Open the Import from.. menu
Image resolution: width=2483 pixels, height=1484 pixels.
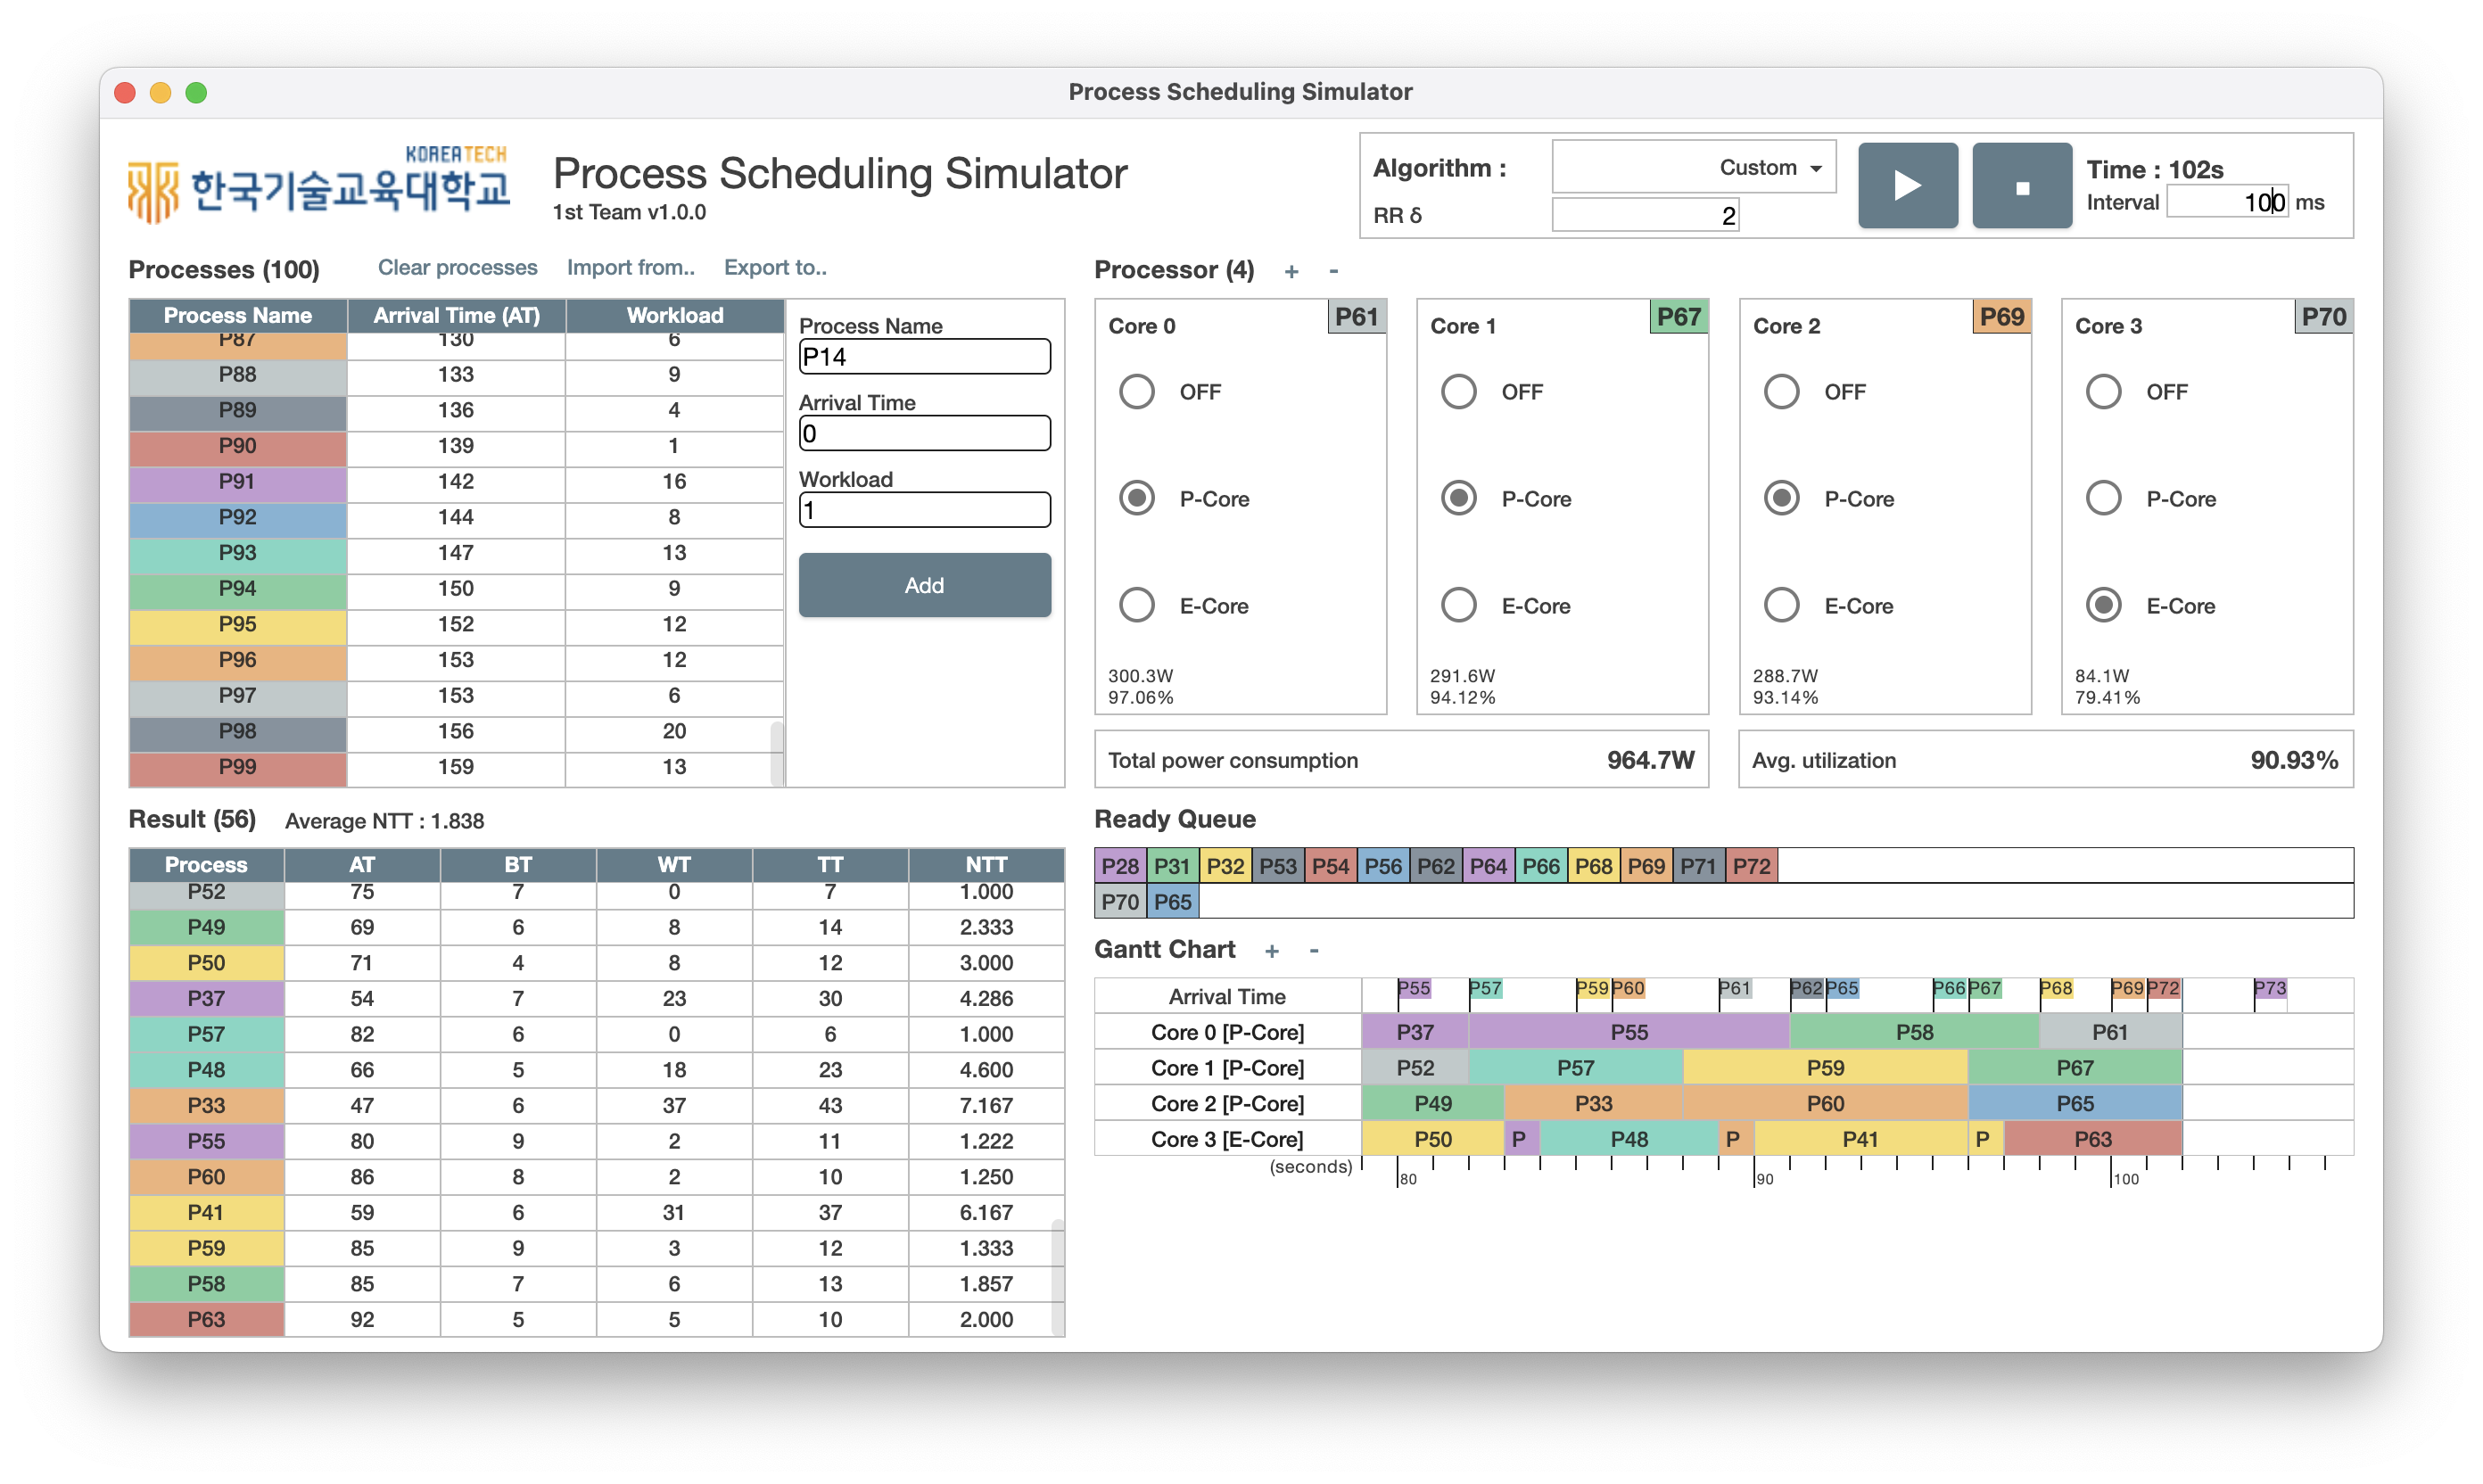631,267
